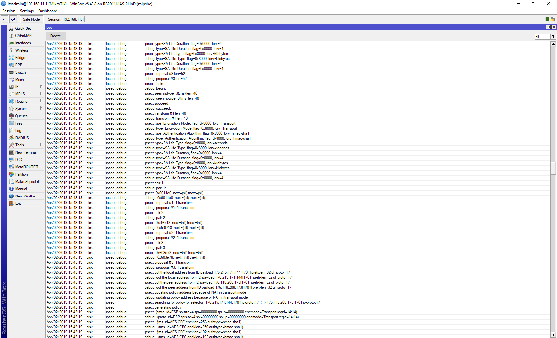557x338 pixels.
Task: Select row 'ipsec: got the local address from ID payload'
Action: [298, 272]
